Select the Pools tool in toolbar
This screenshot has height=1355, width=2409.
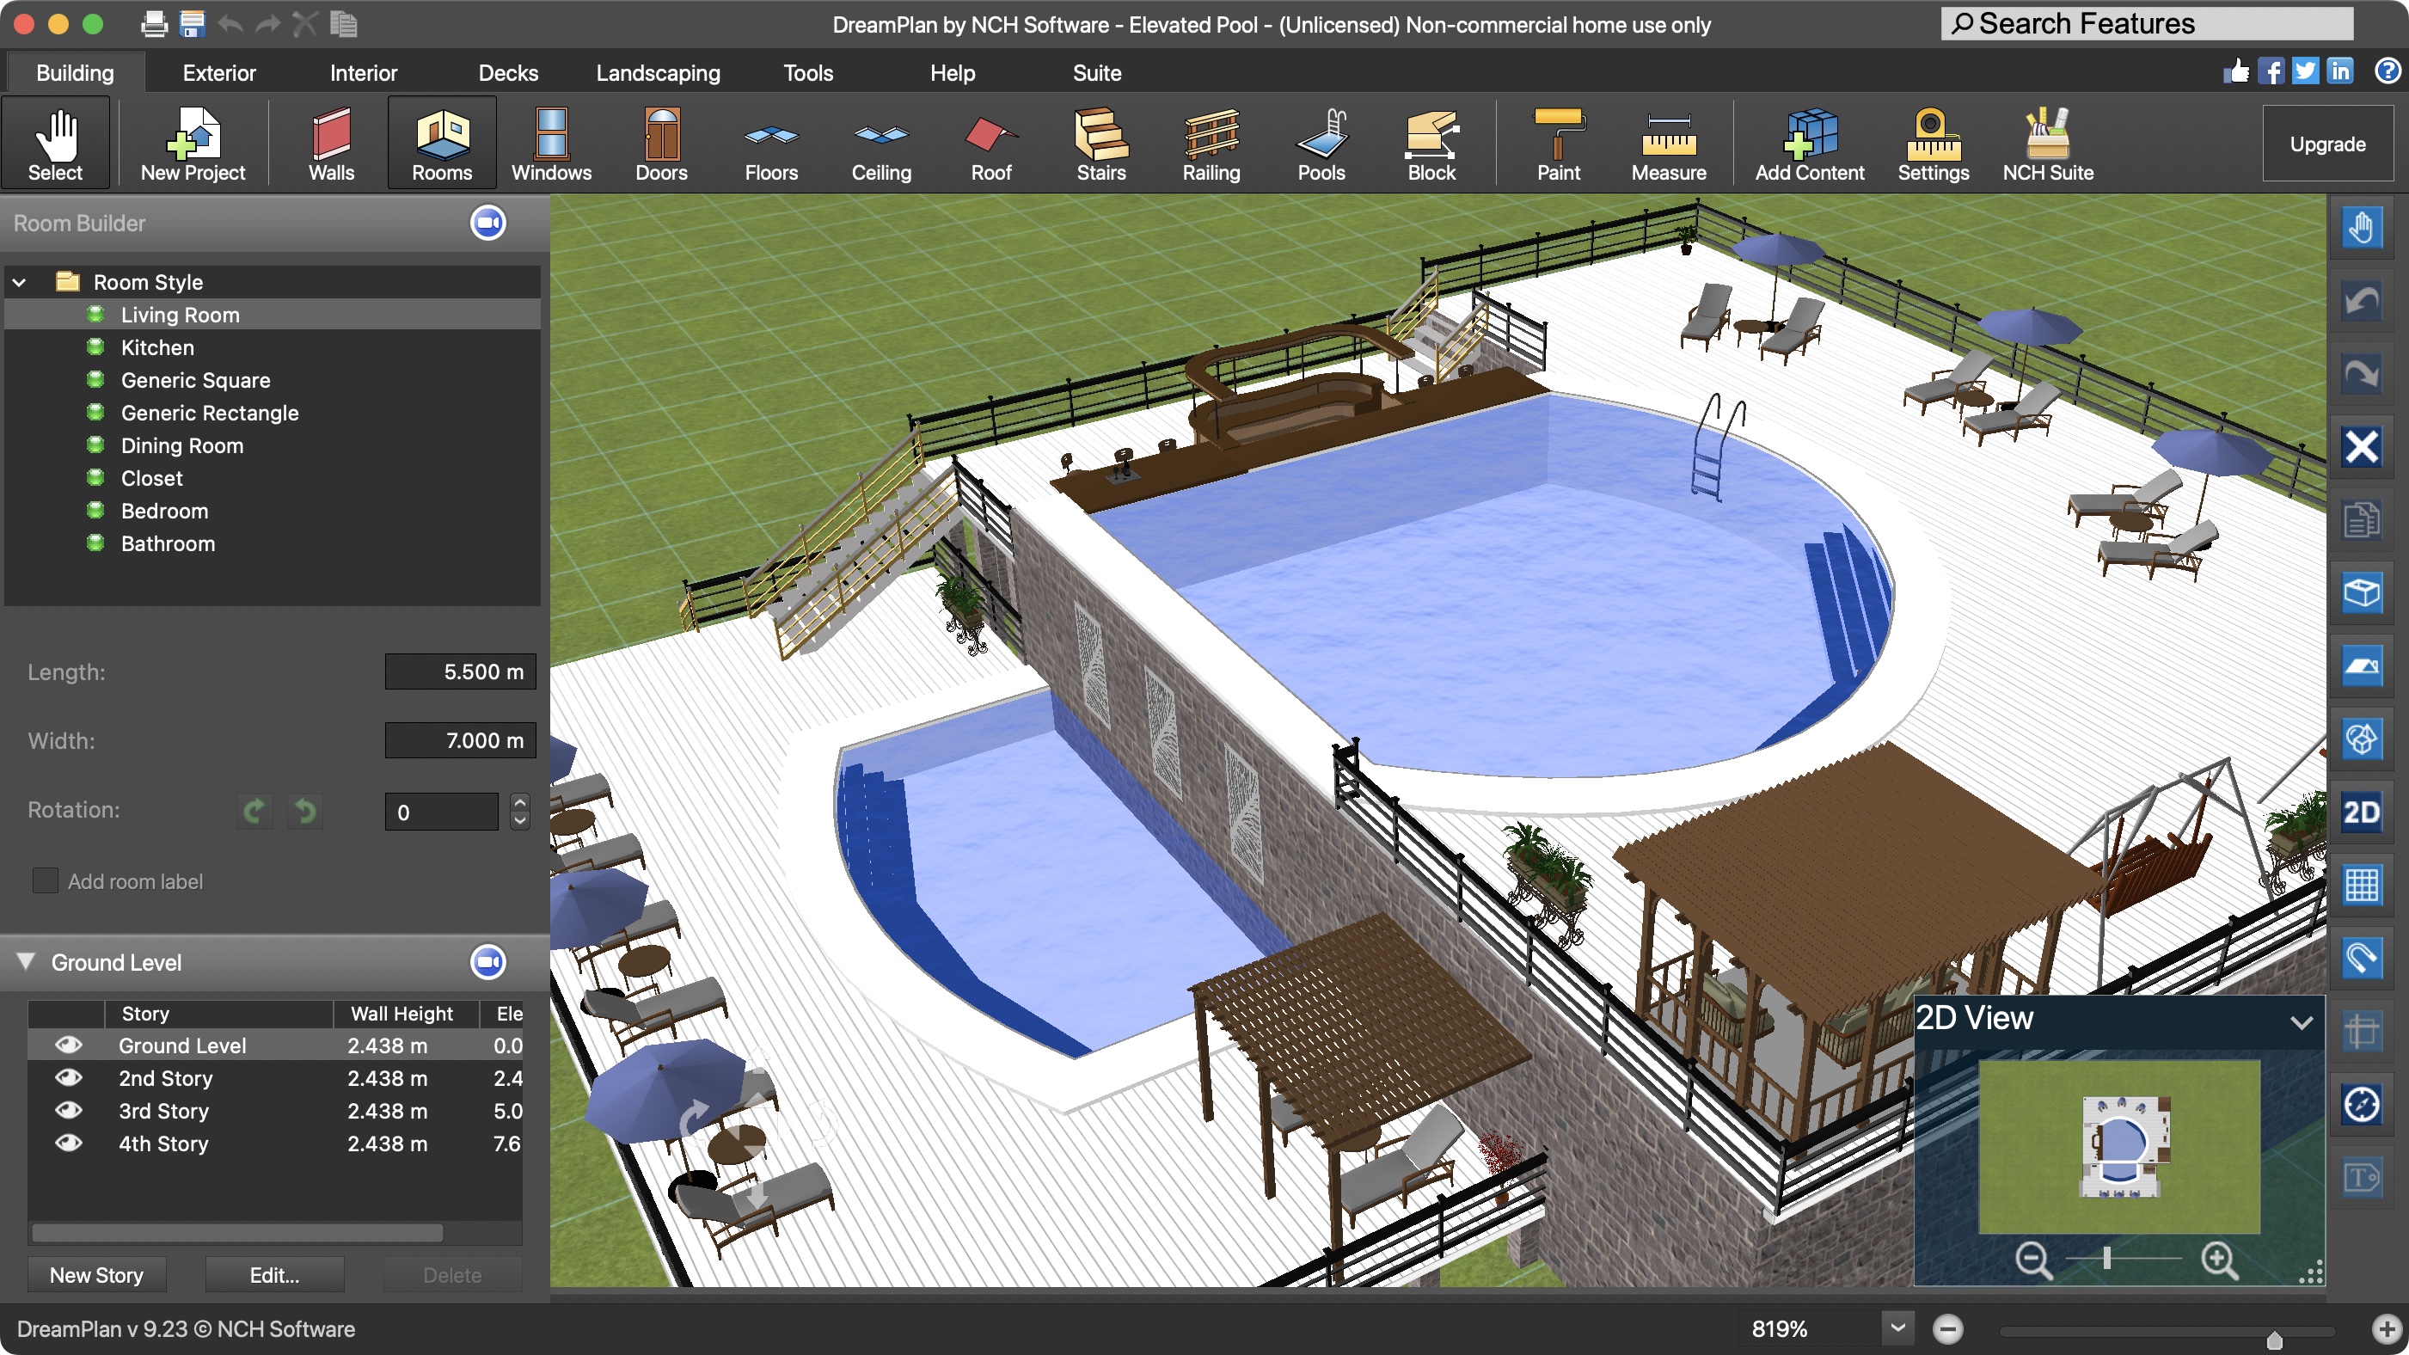[x=1321, y=143]
